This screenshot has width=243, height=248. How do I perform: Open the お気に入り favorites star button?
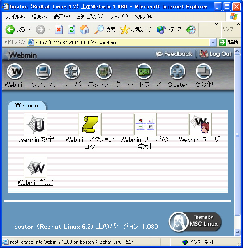click(136, 29)
